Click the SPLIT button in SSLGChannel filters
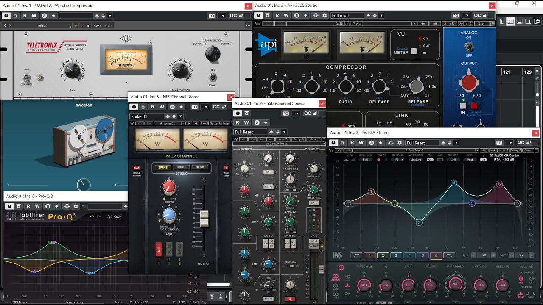Image resolution: width=543 pixels, height=305 pixels. (268, 172)
